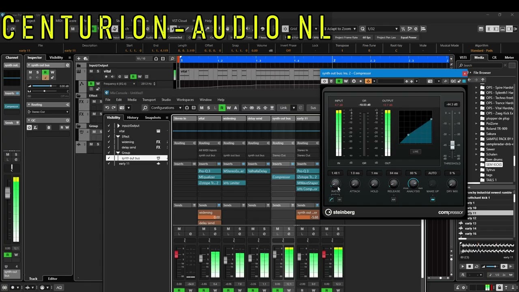The image size is (519, 292).
Task: Open Compressor insert slot on synth out bus
Action: pyautogui.click(x=283, y=177)
